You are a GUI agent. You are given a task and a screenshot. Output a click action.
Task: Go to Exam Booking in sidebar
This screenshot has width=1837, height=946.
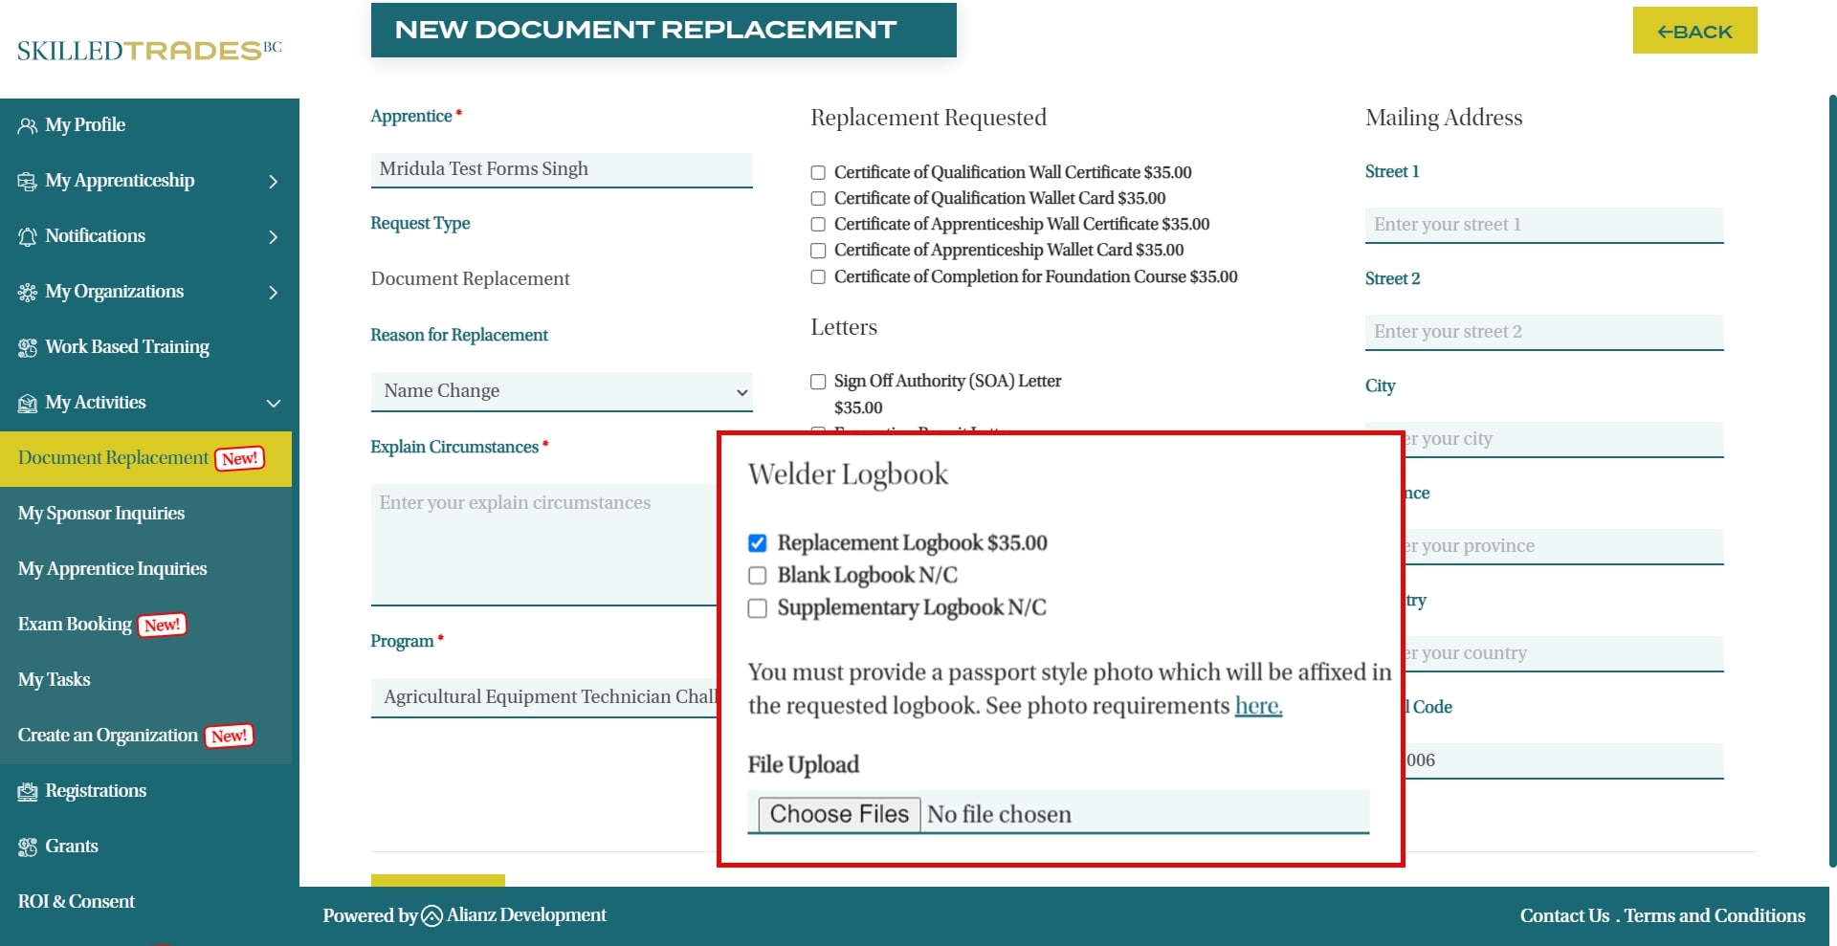tap(75, 625)
